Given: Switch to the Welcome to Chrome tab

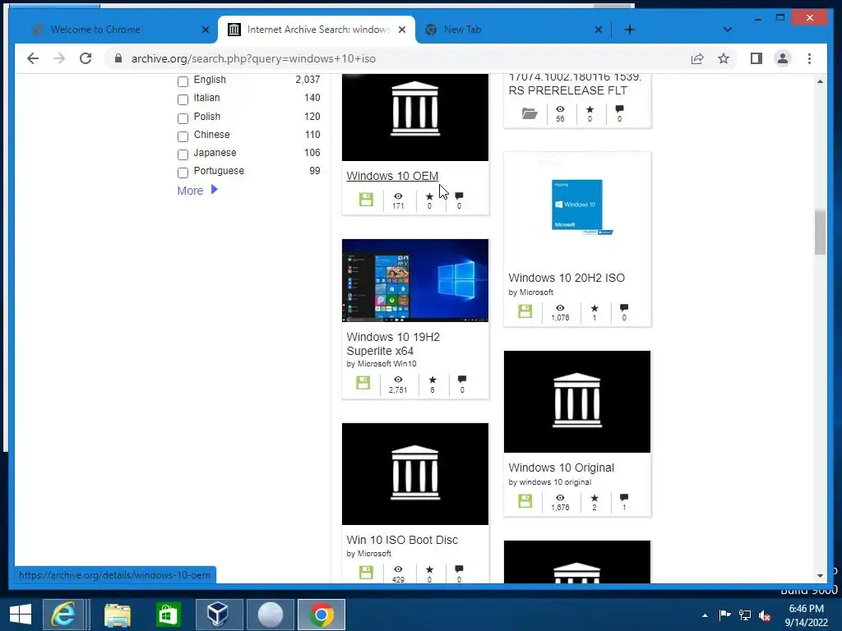Looking at the screenshot, I should 113,30.
